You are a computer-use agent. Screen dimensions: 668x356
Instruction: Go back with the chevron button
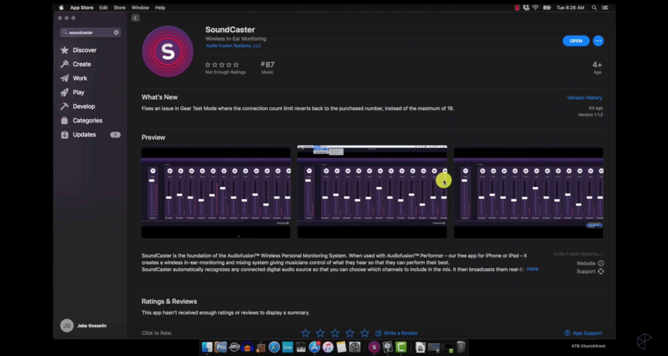[135, 18]
